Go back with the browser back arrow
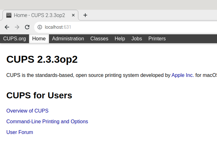This screenshot has width=217, height=145. (x=7, y=27)
